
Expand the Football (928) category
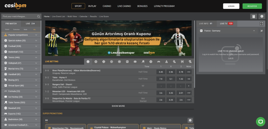click(21, 46)
